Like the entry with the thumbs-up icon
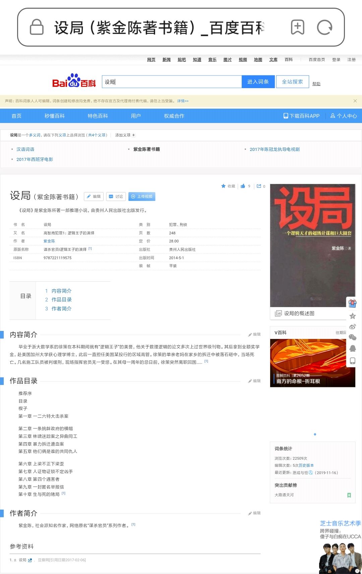Image resolution: width=362 pixels, height=574 pixels. (243, 186)
